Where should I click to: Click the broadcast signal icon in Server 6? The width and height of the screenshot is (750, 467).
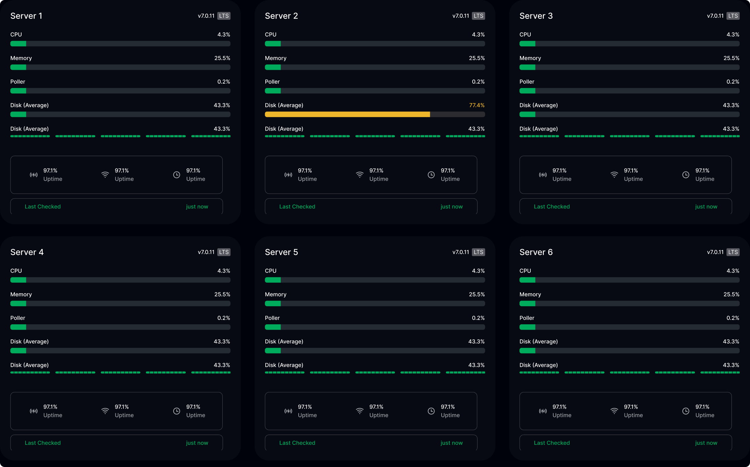(x=543, y=411)
